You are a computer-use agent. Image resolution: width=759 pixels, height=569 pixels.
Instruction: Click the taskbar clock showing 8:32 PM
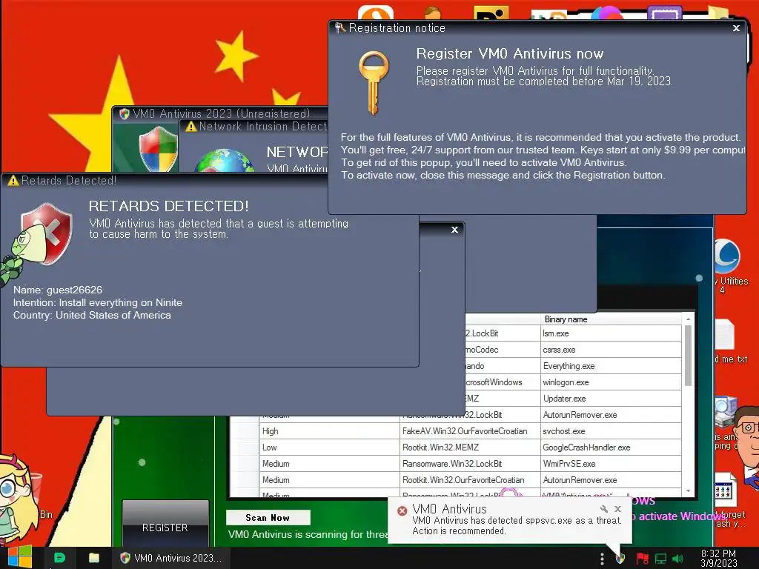point(719,559)
